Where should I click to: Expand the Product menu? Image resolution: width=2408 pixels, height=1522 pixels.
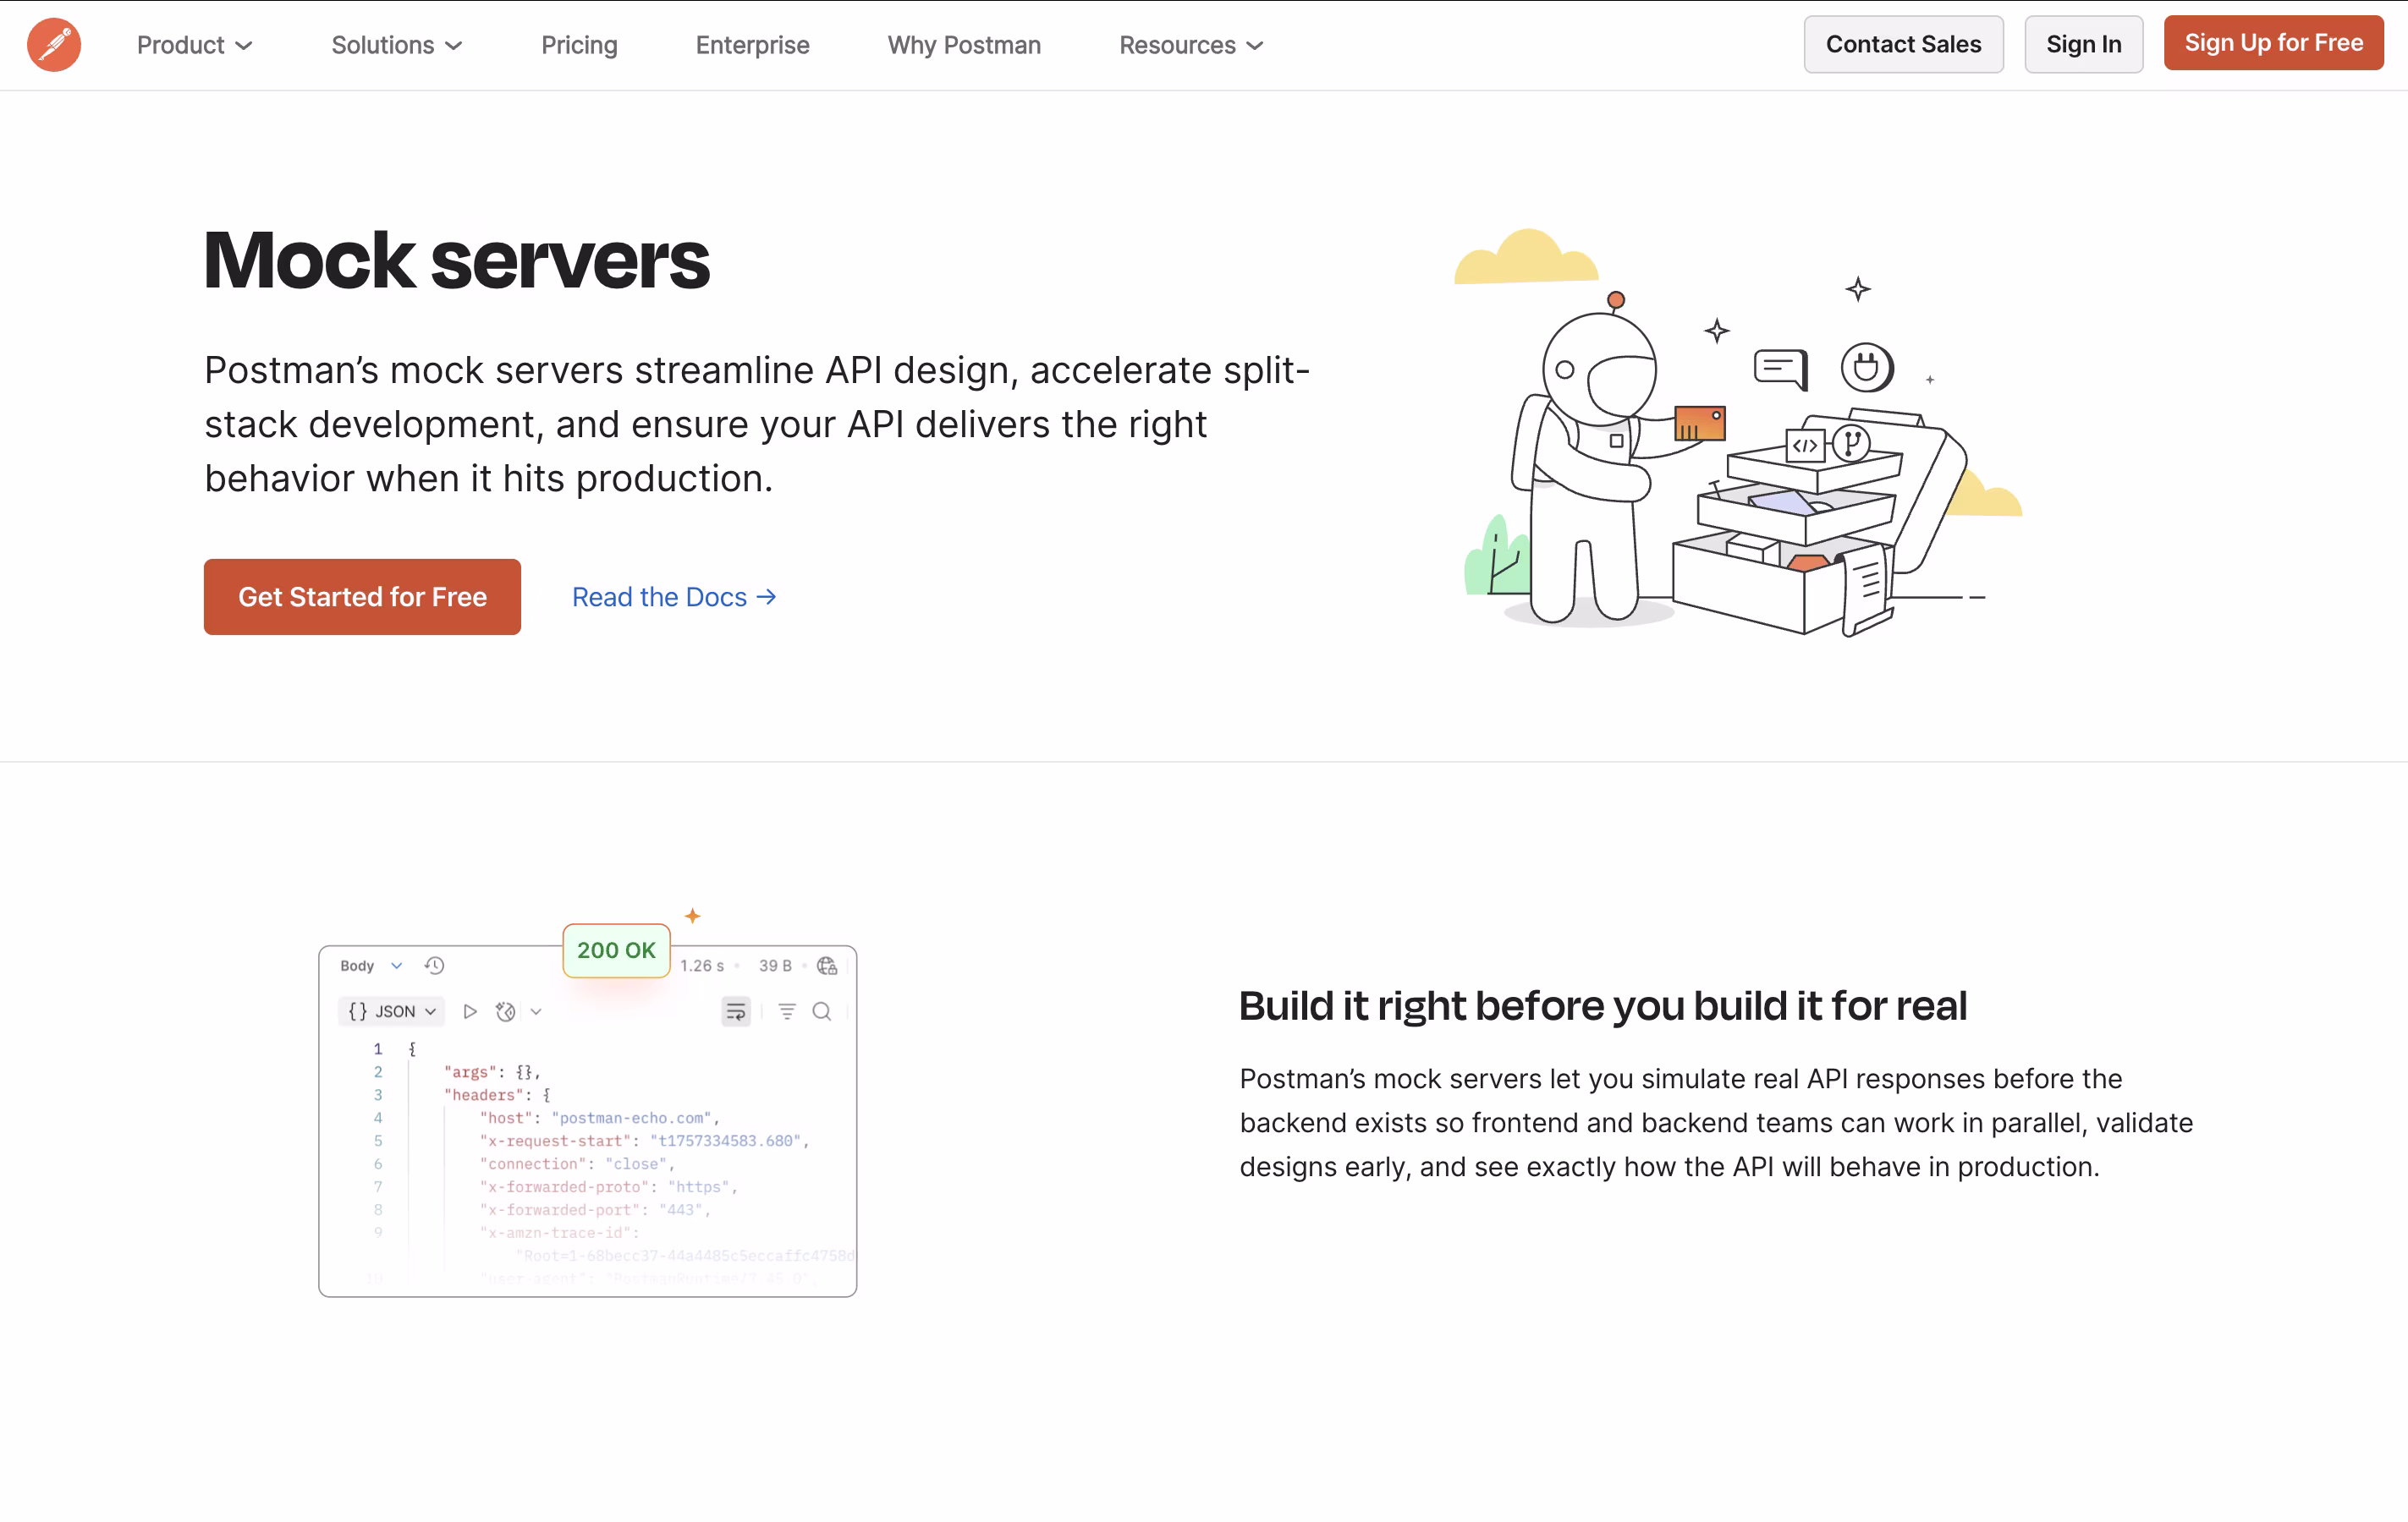click(194, 45)
